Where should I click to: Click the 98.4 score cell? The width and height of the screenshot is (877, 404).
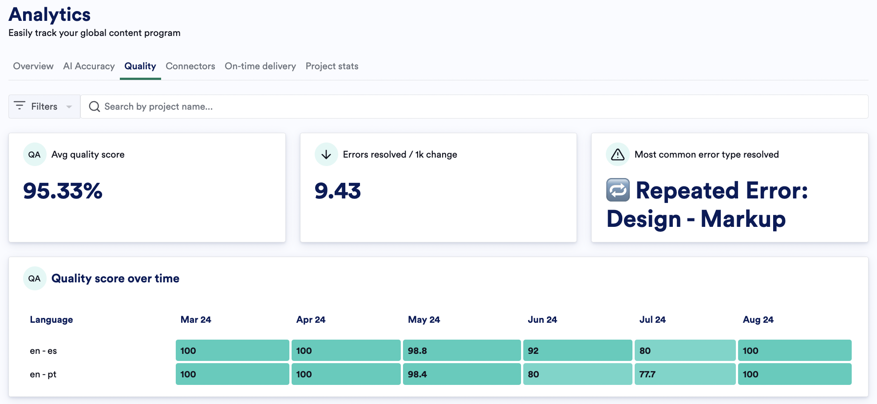pyautogui.click(x=462, y=374)
